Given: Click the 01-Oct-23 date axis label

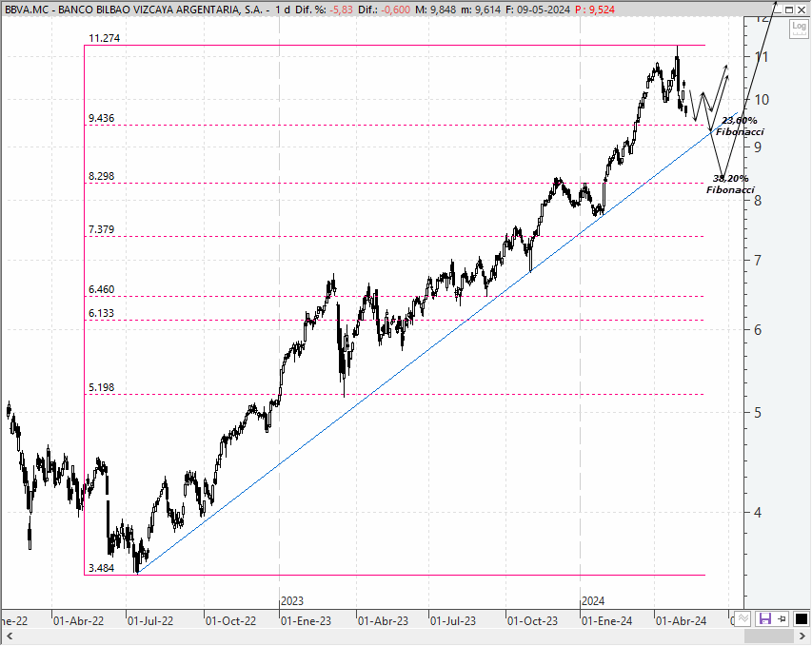Looking at the screenshot, I should 532,620.
